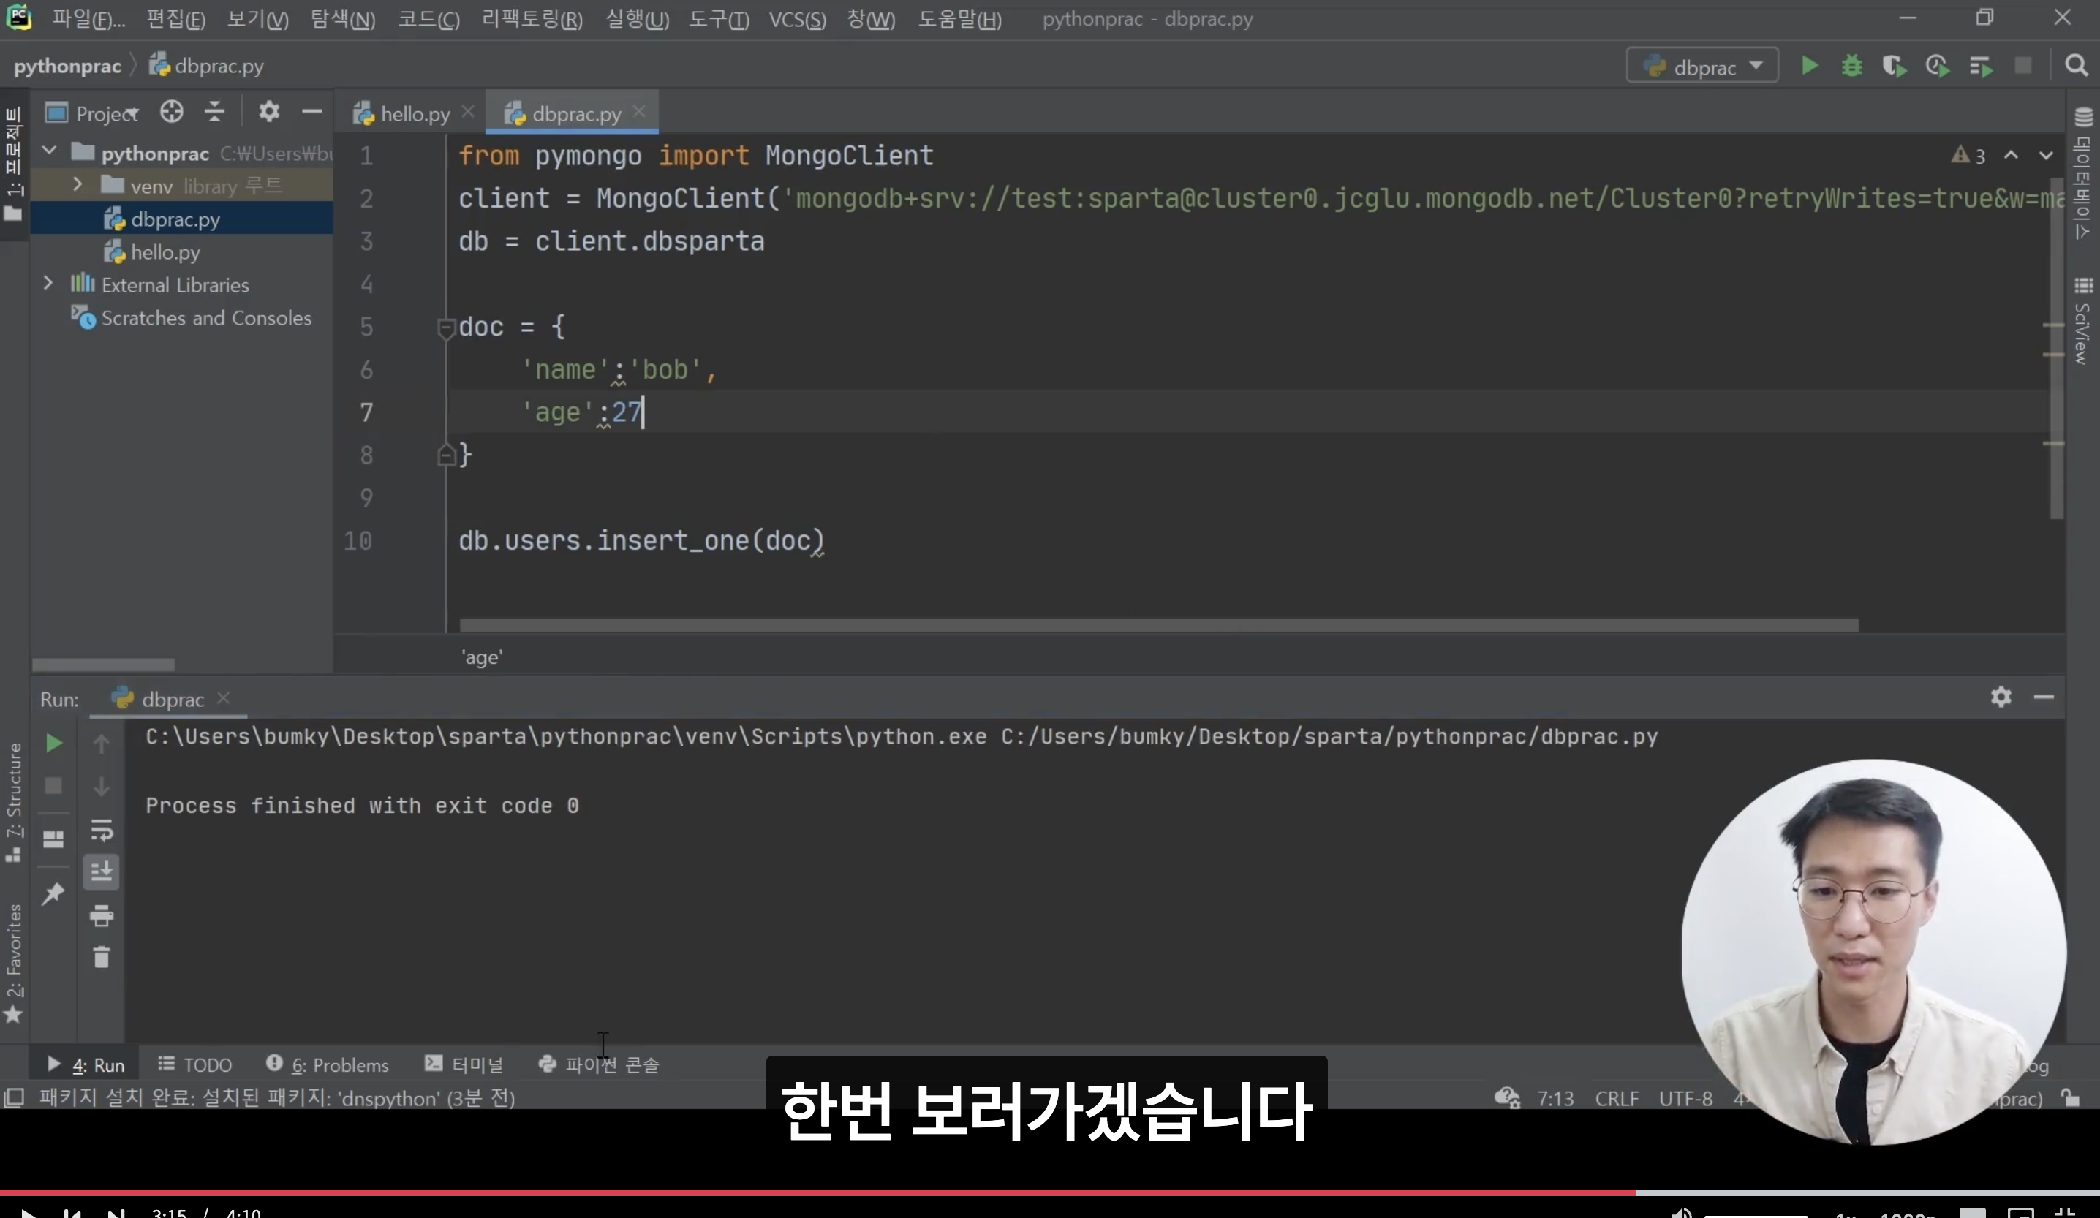
Task: Run dbprac with the green toolbar play button
Action: coord(1808,66)
